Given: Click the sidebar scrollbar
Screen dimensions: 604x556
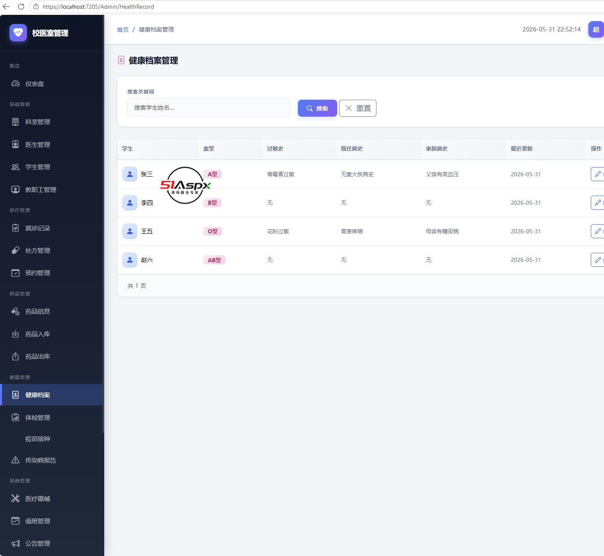Looking at the screenshot, I should (x=103, y=223).
